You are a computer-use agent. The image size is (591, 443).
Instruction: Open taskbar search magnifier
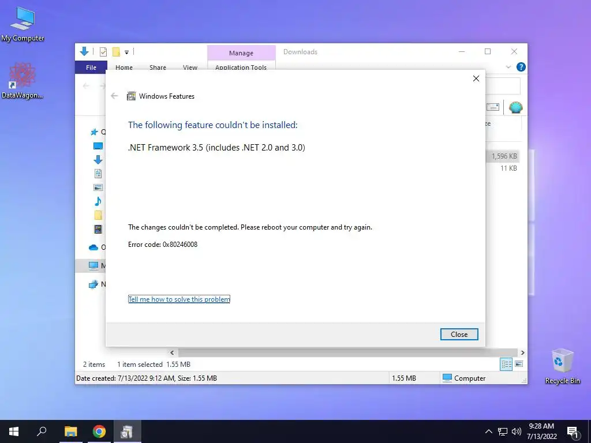(42, 431)
